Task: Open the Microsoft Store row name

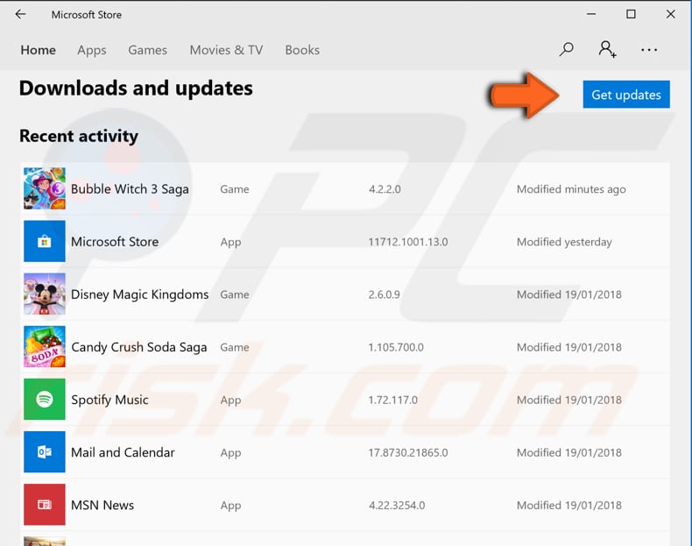Action: 115,241
